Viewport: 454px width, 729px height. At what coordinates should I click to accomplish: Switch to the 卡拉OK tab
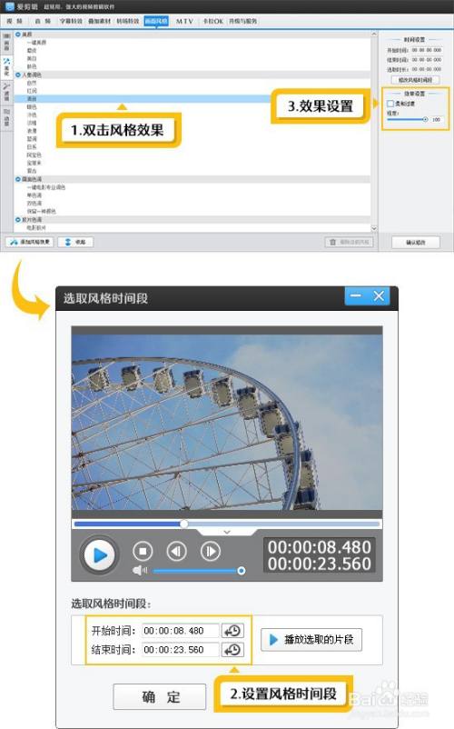[x=212, y=22]
